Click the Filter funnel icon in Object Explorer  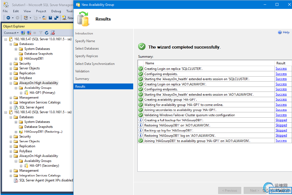pyautogui.click(x=41, y=33)
